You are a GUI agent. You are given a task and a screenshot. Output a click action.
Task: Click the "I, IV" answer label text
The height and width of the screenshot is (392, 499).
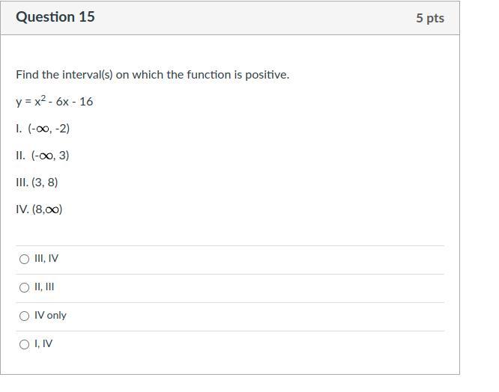[x=43, y=344]
